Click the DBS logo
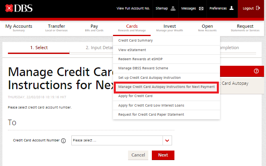The width and height of the screenshot is (266, 166). click(x=19, y=8)
